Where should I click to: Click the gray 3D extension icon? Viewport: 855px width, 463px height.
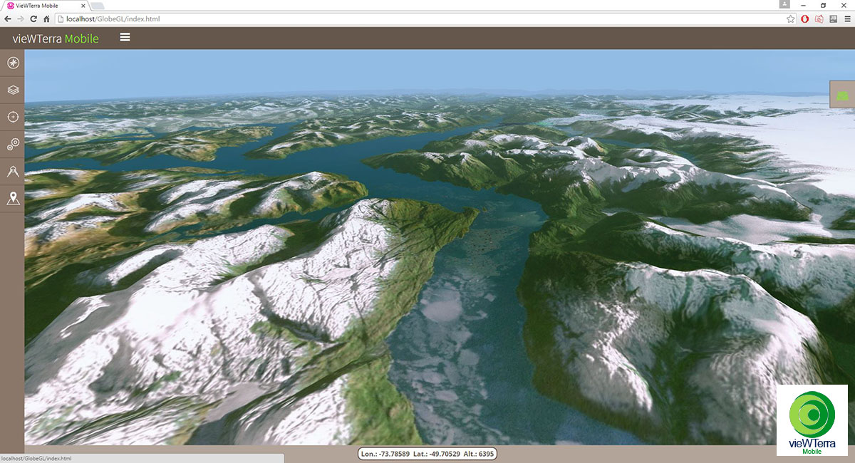click(833, 19)
